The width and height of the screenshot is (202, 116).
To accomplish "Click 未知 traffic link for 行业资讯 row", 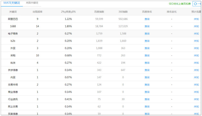I will (196, 99).
